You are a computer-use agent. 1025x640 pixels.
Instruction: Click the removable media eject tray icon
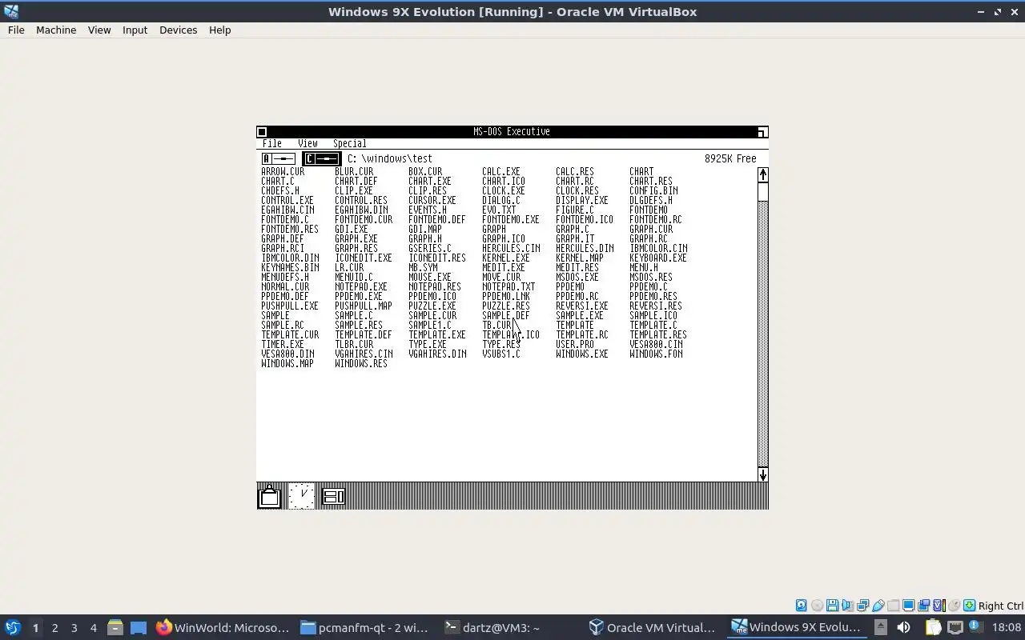coord(881,627)
